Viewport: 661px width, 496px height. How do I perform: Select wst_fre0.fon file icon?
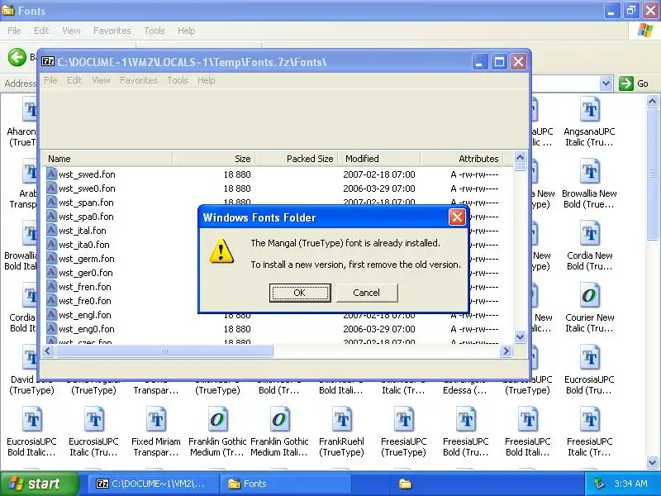(x=51, y=301)
